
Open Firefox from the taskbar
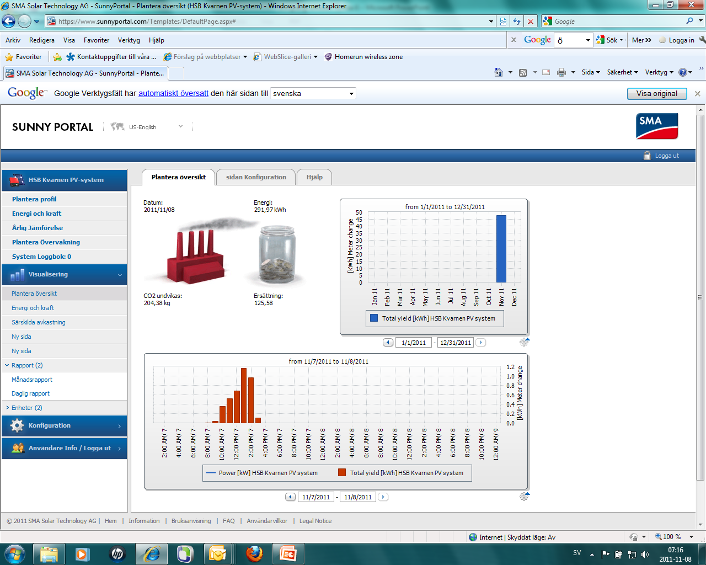click(x=254, y=553)
